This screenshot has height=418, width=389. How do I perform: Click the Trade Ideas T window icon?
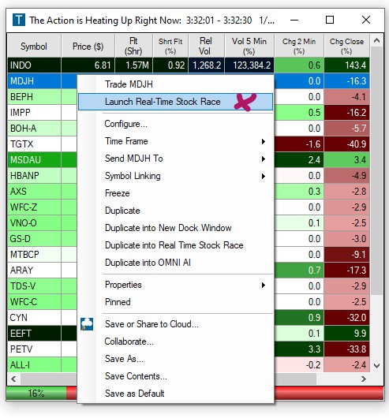pyautogui.click(x=19, y=20)
